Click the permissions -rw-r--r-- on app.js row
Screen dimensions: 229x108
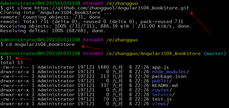pos(15,67)
